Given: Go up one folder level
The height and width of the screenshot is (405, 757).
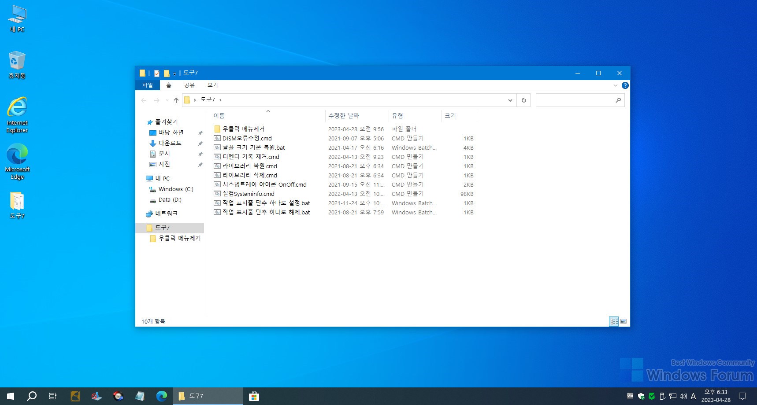Looking at the screenshot, I should tap(176, 100).
